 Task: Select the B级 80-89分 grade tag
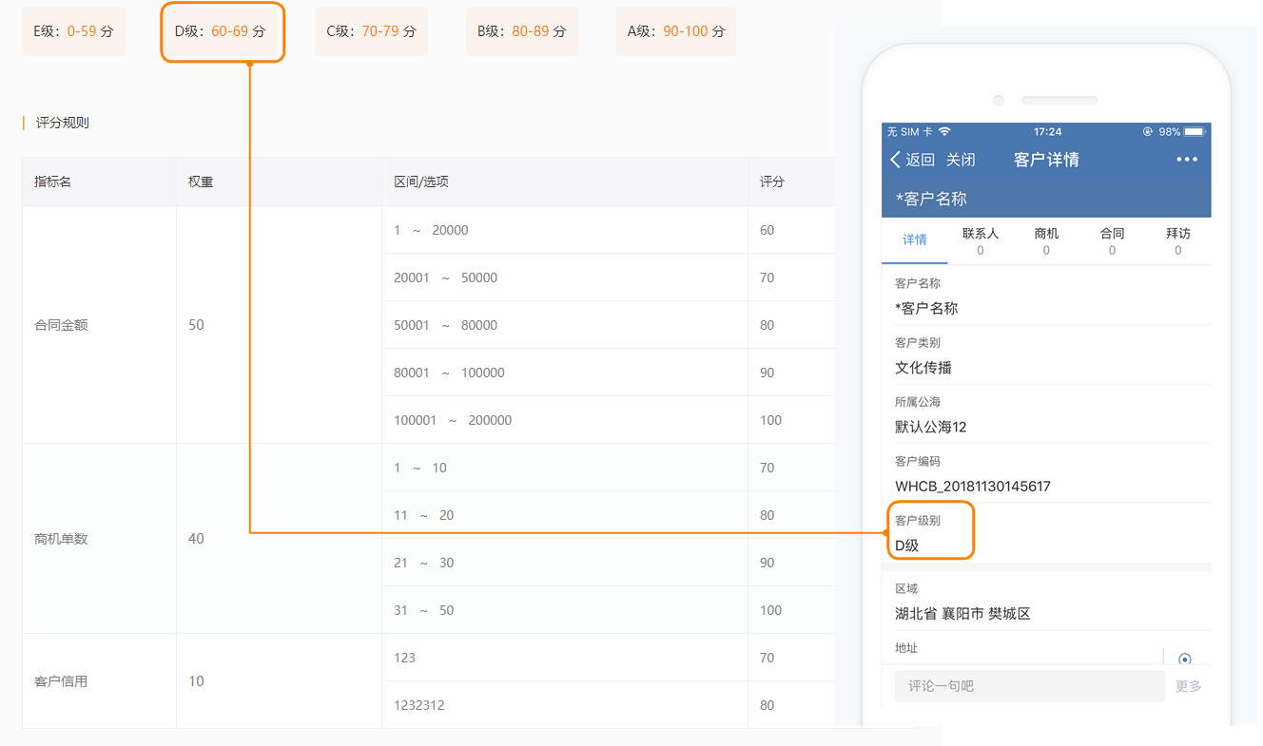point(522,31)
